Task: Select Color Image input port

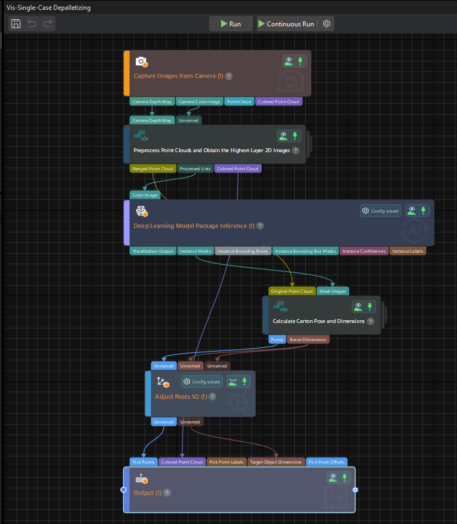Action: point(145,195)
